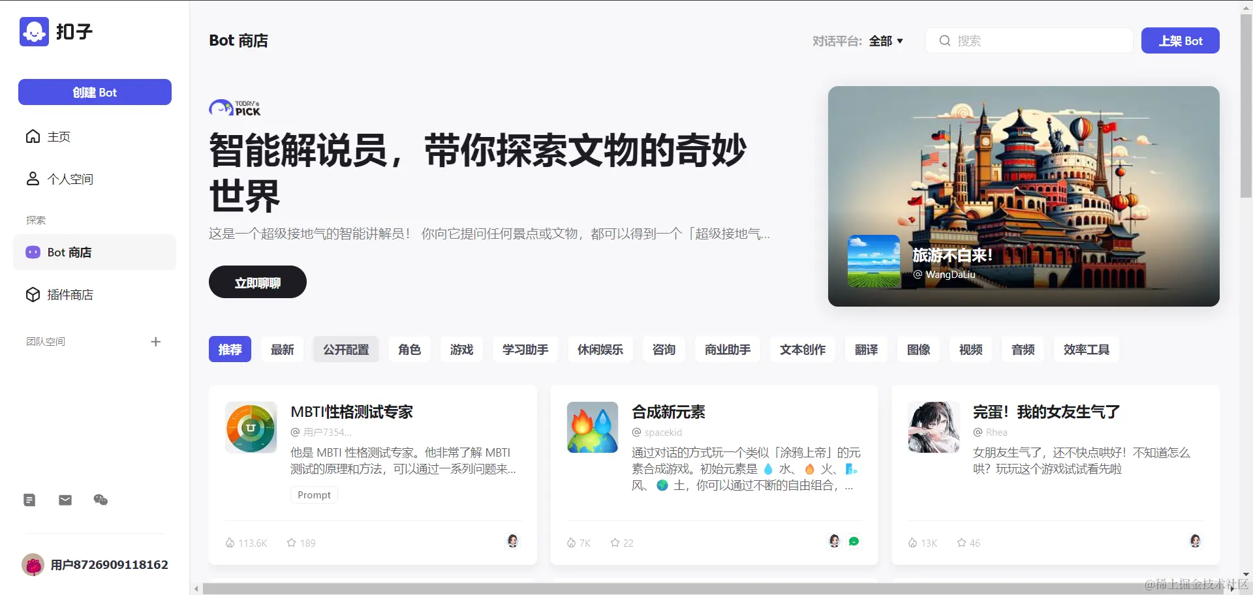Click the 团队空间 label

pos(46,342)
